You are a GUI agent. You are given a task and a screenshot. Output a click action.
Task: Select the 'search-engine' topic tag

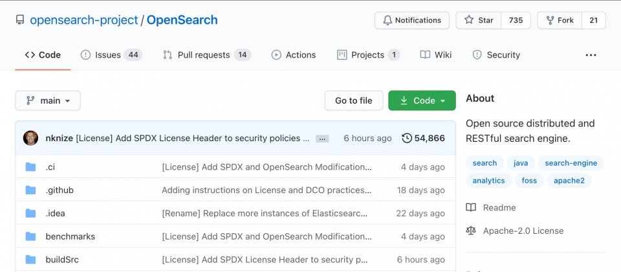point(571,163)
